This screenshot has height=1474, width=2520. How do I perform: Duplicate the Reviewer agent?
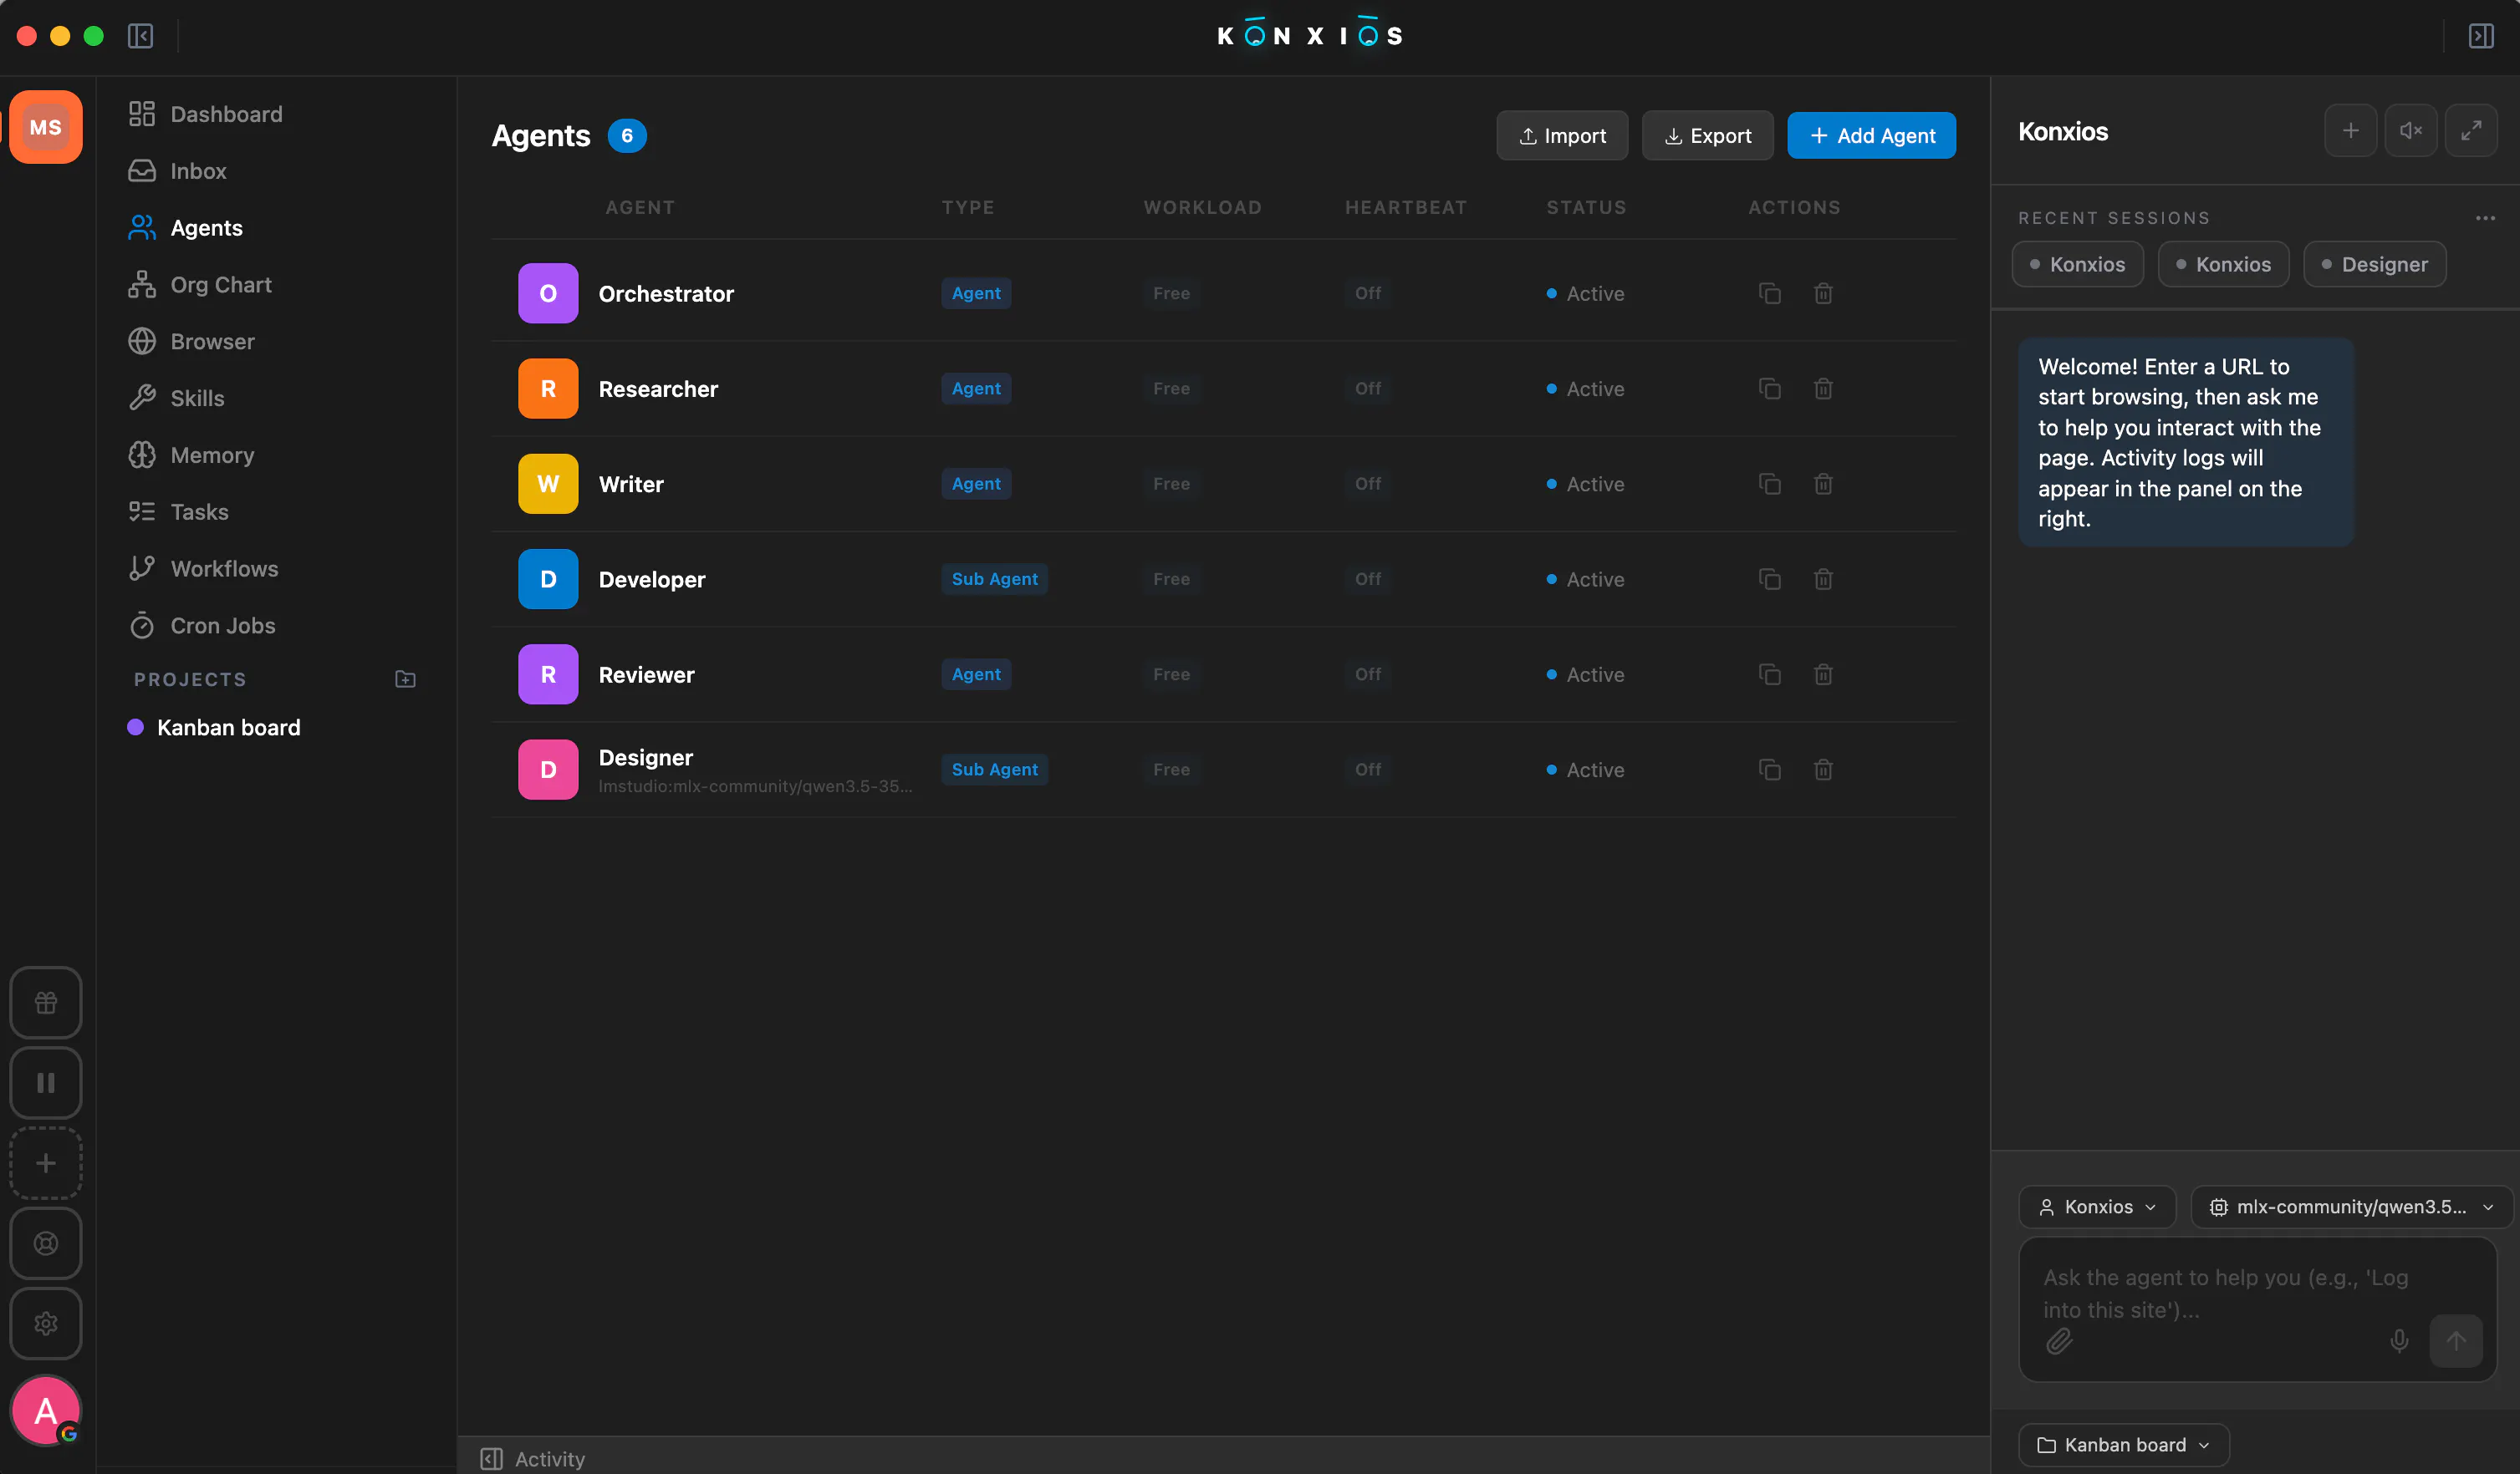click(1770, 674)
